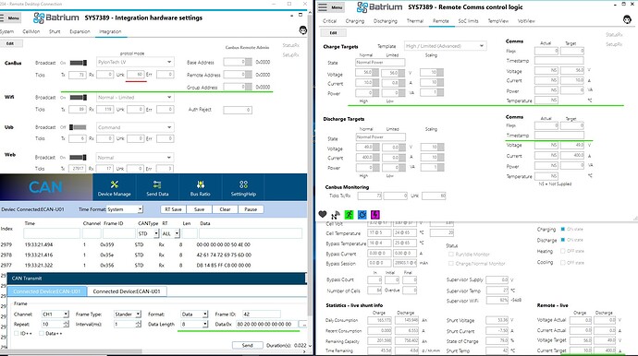Click face avatar icon in Integration window
The height and width of the screenshot is (356, 638).
coord(302,30)
